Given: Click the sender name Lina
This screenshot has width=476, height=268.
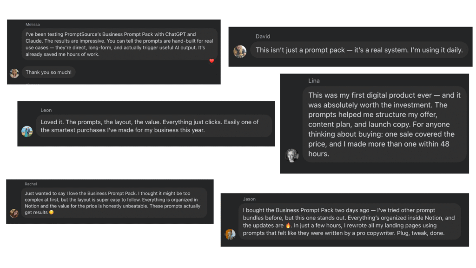Looking at the screenshot, I should (314, 81).
